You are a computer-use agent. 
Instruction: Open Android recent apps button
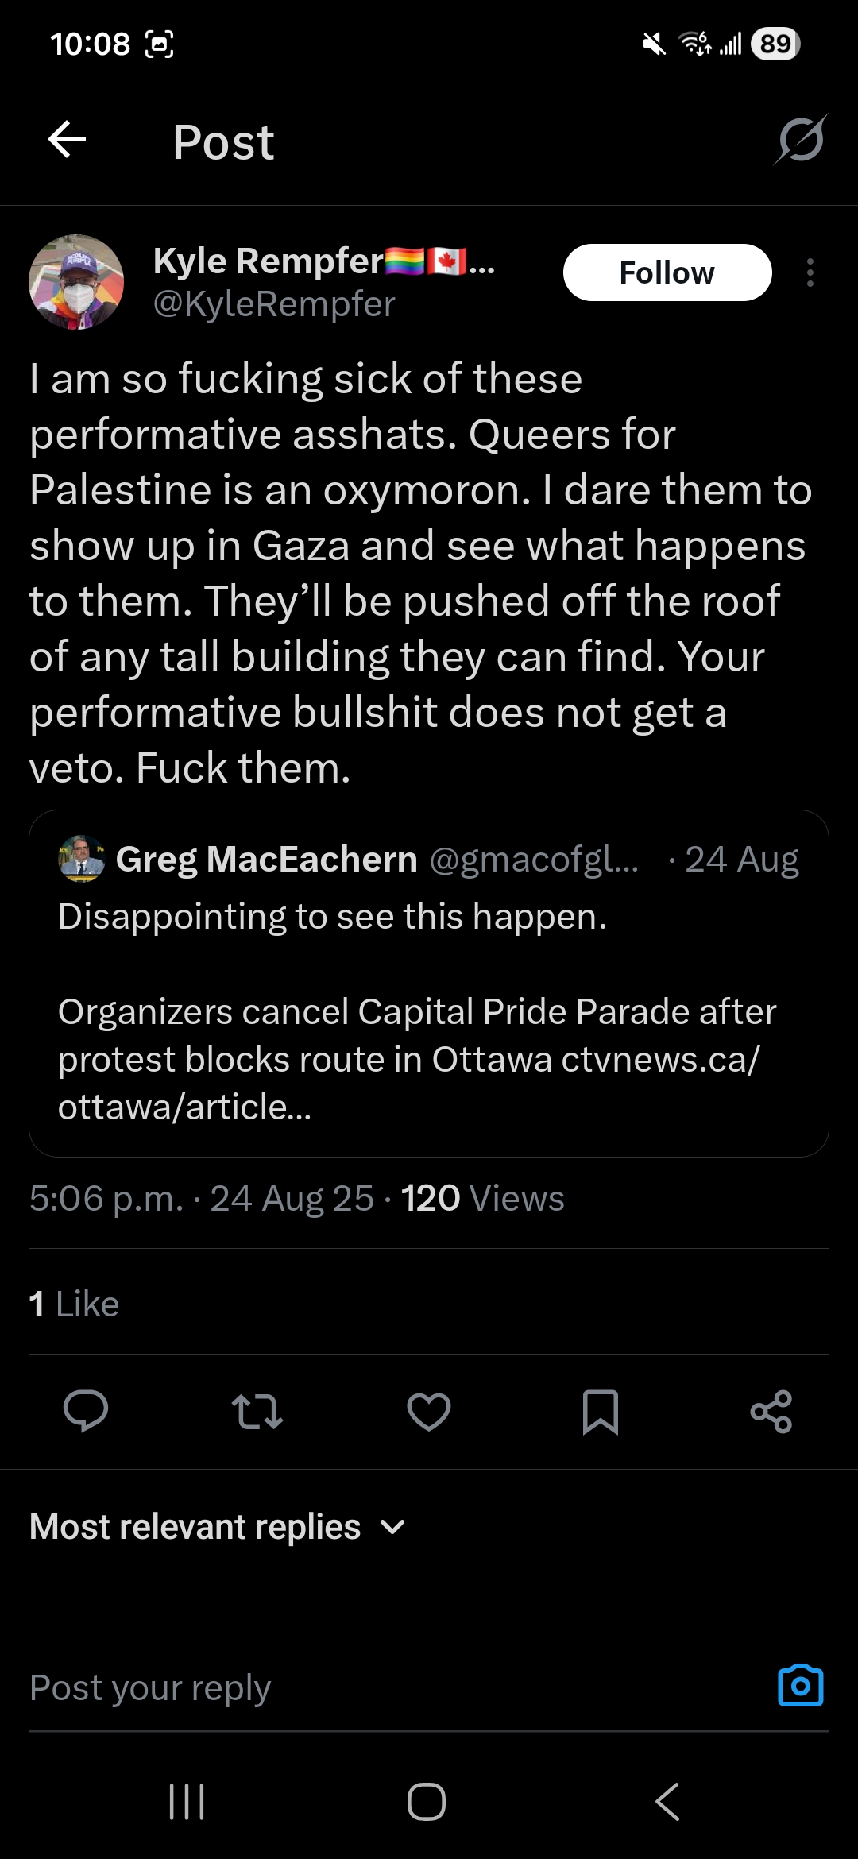click(x=187, y=1802)
